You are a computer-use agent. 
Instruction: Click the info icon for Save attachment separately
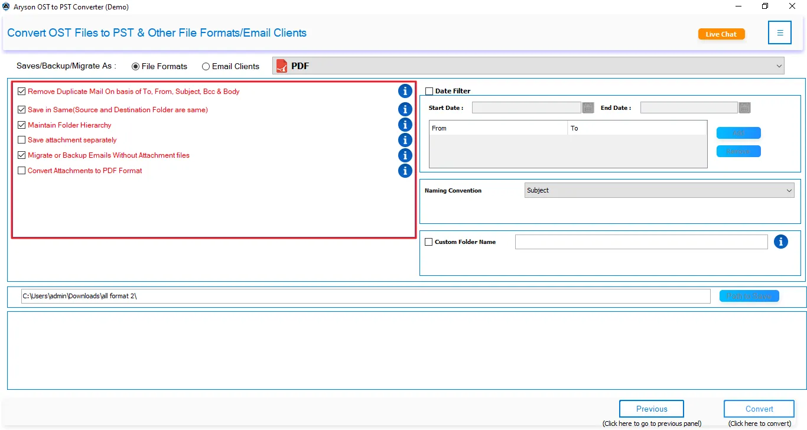click(x=405, y=140)
